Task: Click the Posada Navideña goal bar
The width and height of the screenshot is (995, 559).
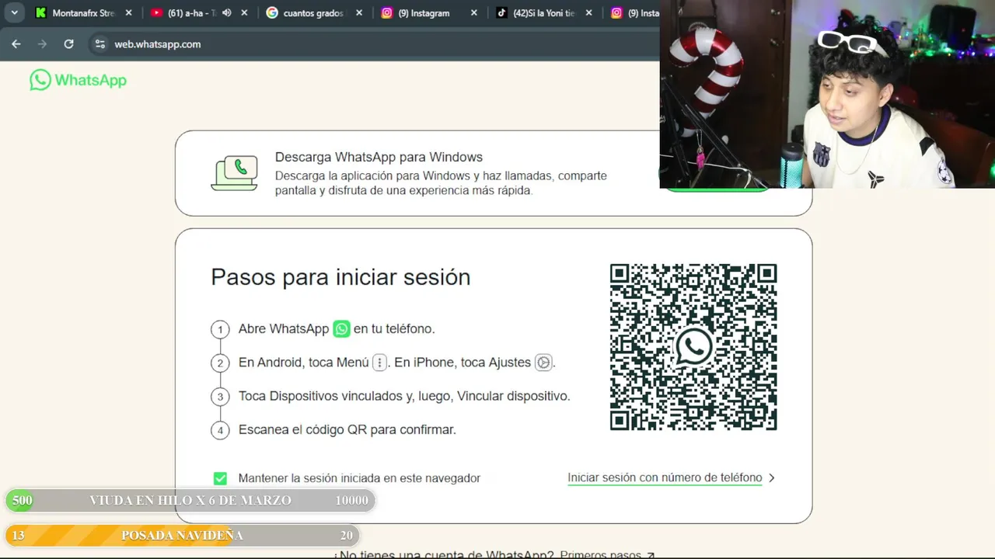Action: pyautogui.click(x=183, y=535)
